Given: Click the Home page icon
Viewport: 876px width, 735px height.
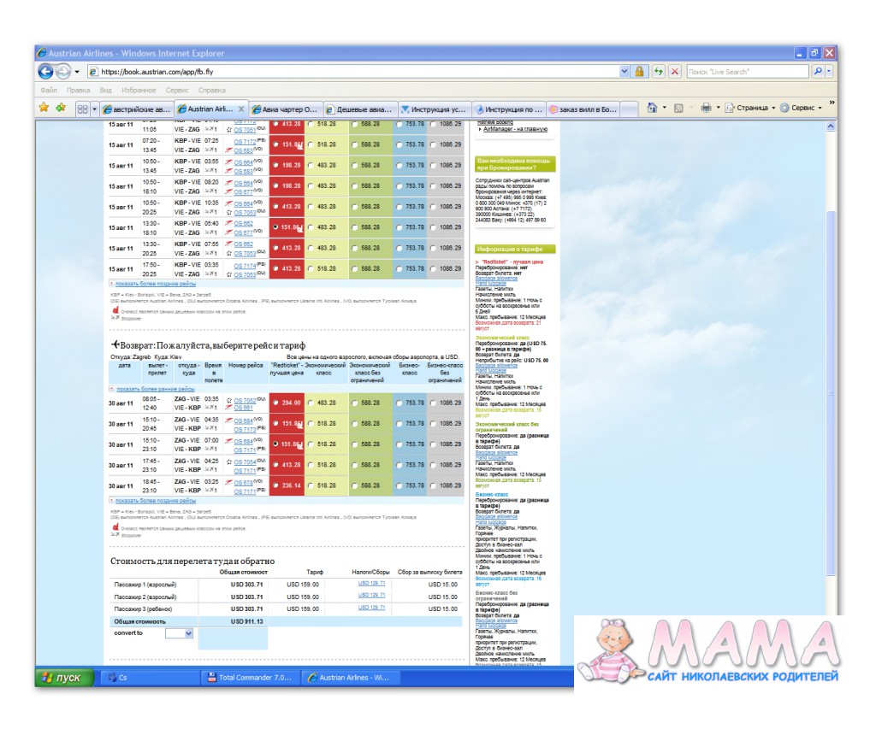Looking at the screenshot, I should click(x=652, y=108).
